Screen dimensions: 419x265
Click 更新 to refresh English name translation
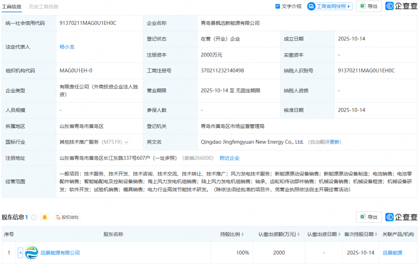334,142
